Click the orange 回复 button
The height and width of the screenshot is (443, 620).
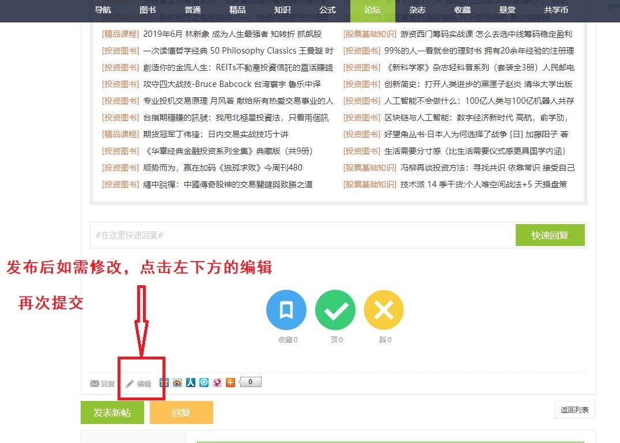[x=181, y=412]
